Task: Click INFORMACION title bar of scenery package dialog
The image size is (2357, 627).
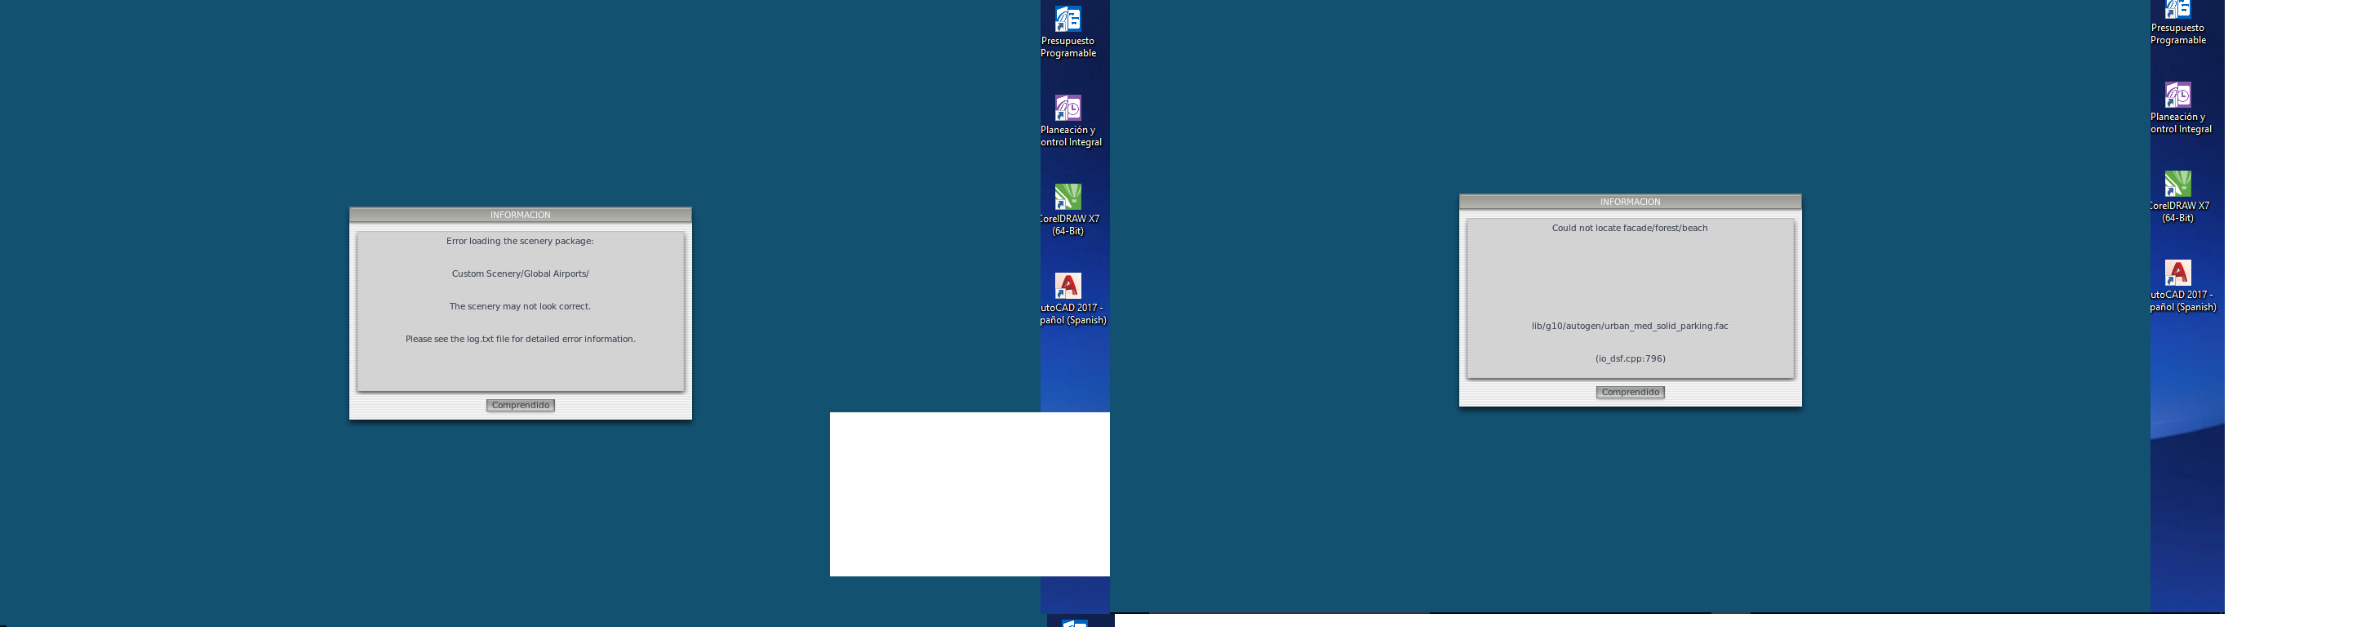Action: (x=520, y=215)
